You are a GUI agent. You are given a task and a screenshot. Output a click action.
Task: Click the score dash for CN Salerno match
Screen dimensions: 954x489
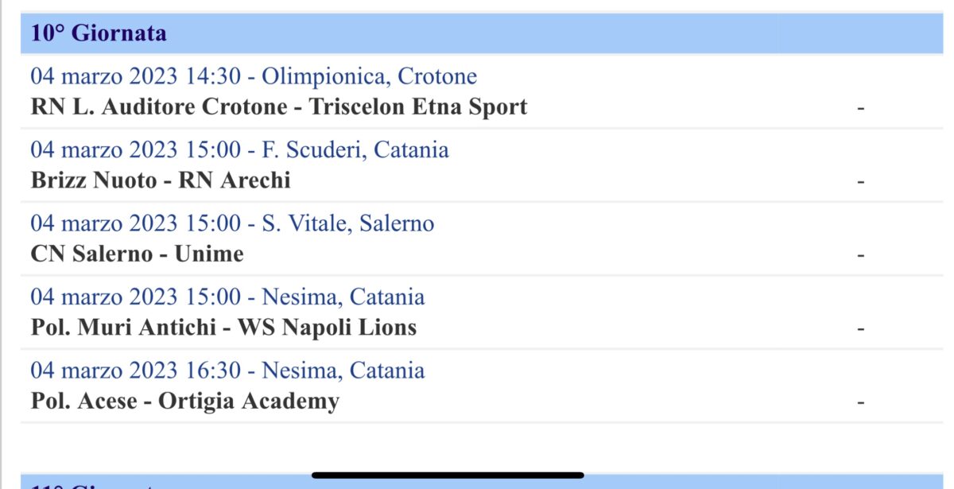(860, 254)
